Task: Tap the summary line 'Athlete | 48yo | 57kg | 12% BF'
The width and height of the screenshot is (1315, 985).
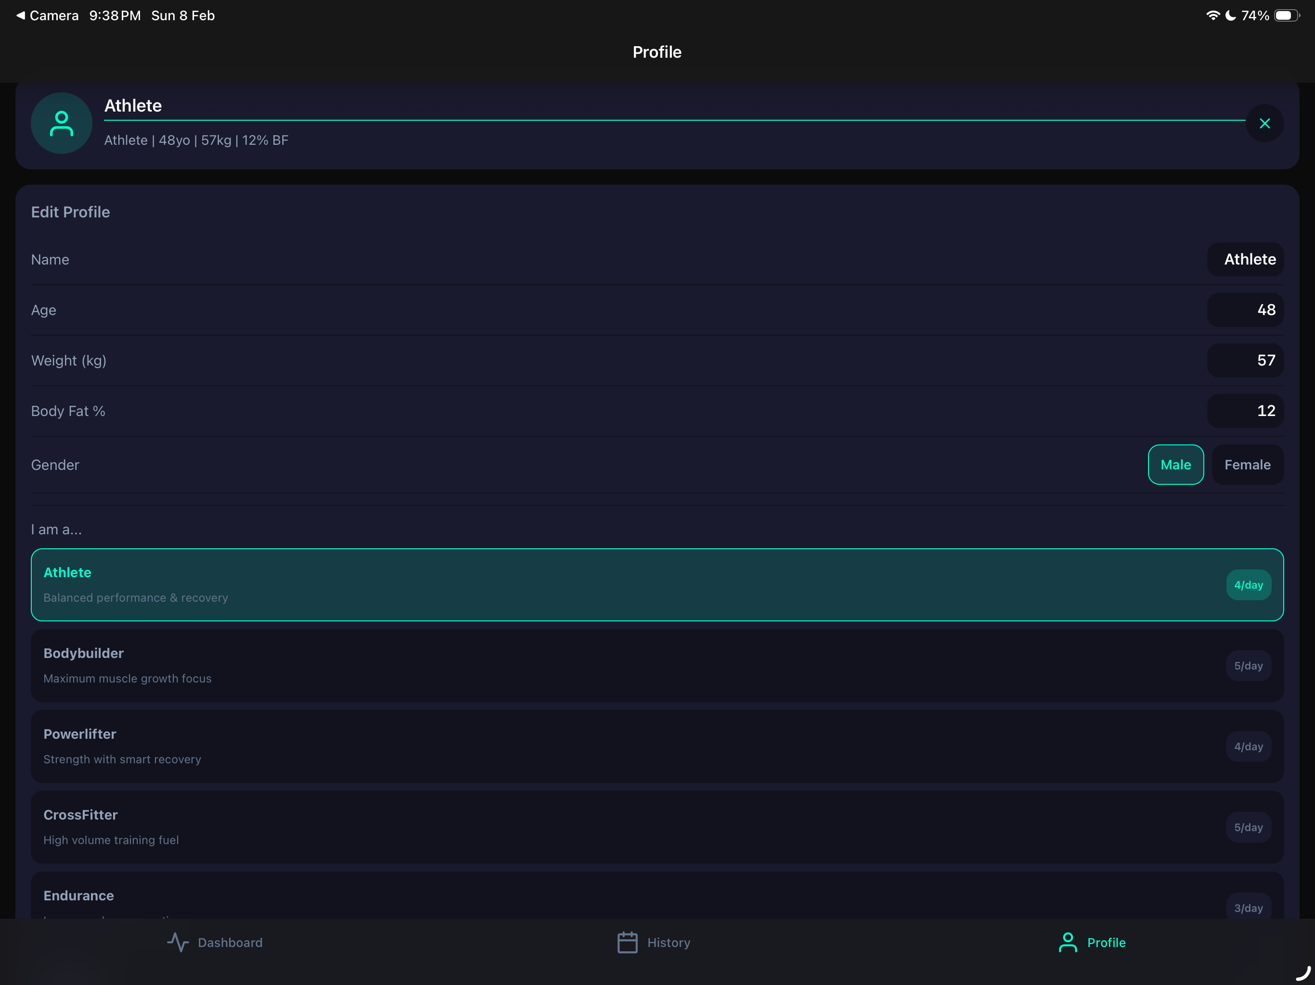Action: [196, 141]
